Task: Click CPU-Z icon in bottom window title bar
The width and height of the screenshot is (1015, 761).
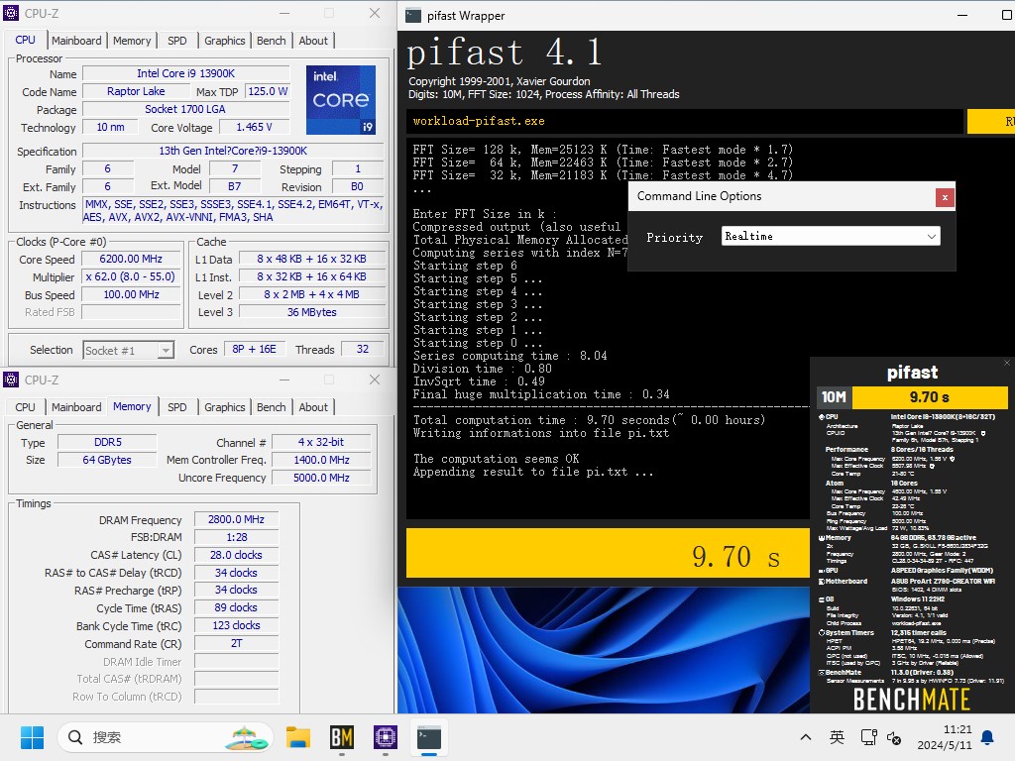Action: 11,380
